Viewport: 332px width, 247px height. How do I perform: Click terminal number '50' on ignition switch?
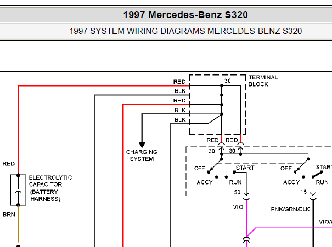tap(237, 192)
